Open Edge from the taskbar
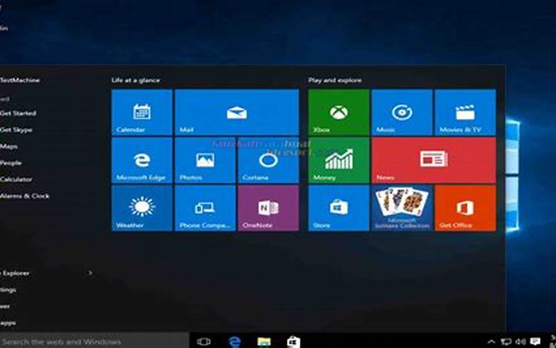 pyautogui.click(x=234, y=342)
